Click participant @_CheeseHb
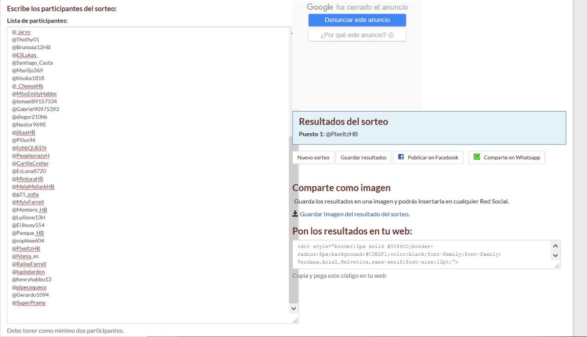The width and height of the screenshot is (587, 337). (28, 86)
